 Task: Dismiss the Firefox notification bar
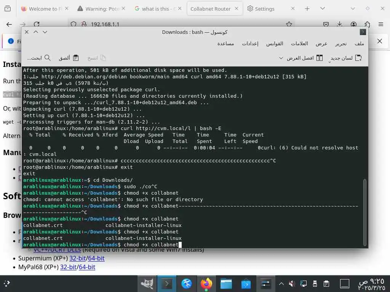380,41
